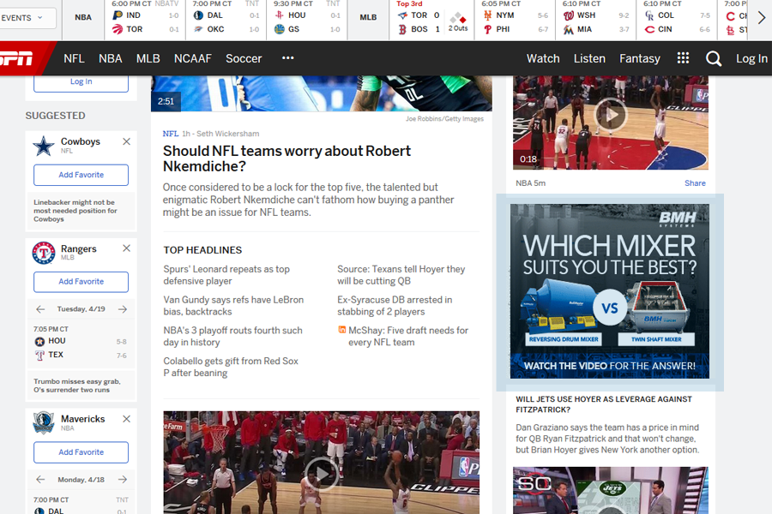Click the Mavericks team logo

point(44,422)
